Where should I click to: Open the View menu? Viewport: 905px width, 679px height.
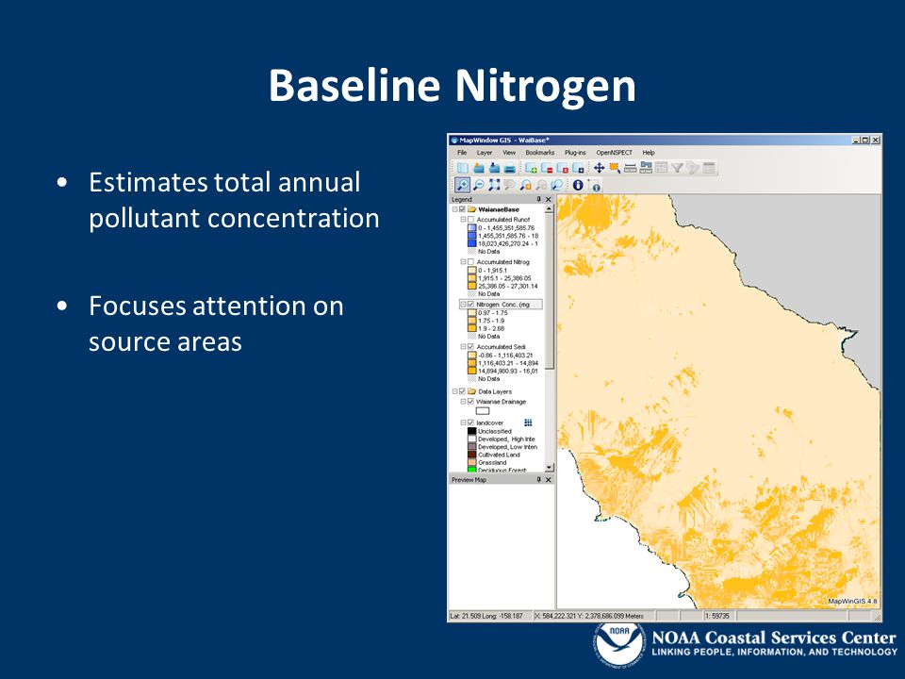(509, 153)
